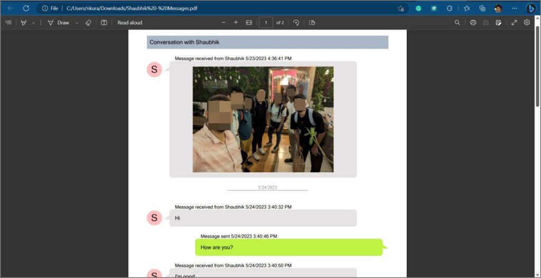Activate the Draw tool
541x278 pixels.
pos(58,22)
